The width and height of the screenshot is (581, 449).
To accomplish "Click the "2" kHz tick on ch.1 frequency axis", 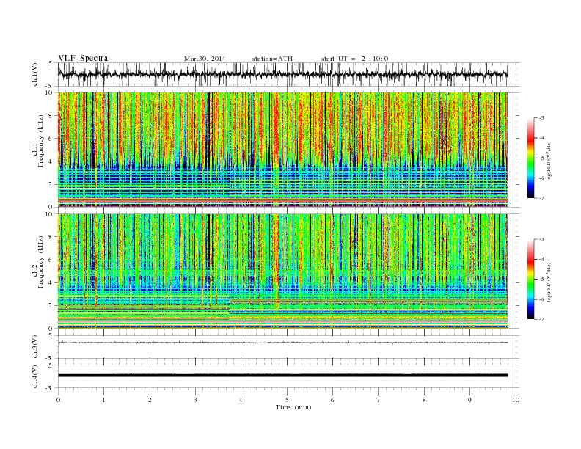I will (x=51, y=184).
